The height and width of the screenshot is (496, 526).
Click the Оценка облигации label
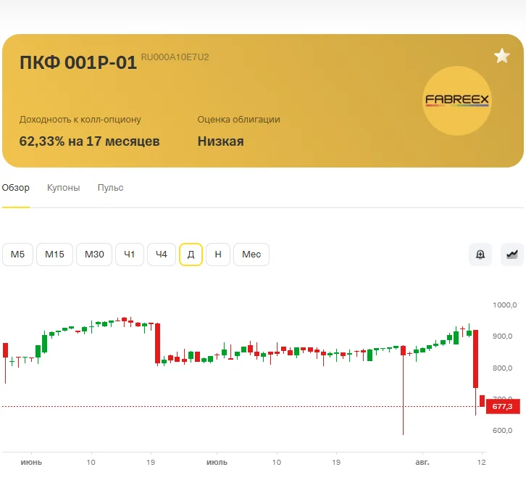pyautogui.click(x=238, y=120)
